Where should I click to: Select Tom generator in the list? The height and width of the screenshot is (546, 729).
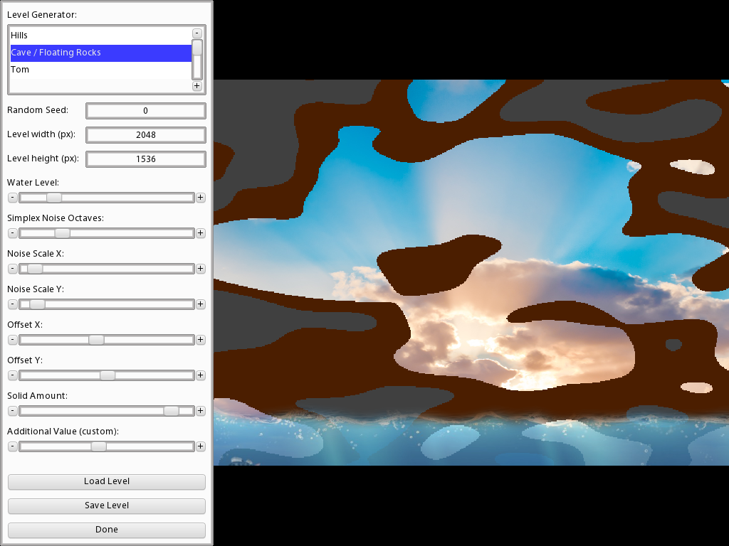pyautogui.click(x=100, y=70)
